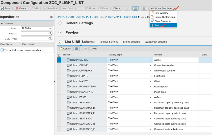Click the refresh icon in top toolbar
This screenshot has width=212, height=135.
click(80, 8)
